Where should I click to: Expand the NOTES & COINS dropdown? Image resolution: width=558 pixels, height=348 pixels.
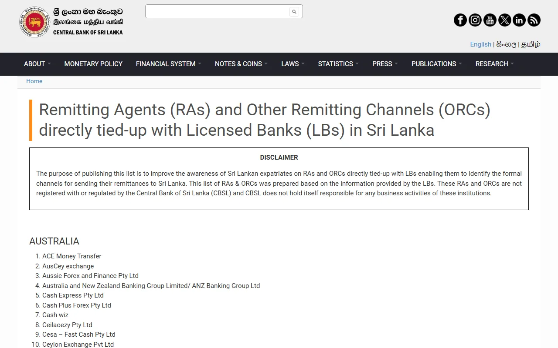pyautogui.click(x=242, y=64)
